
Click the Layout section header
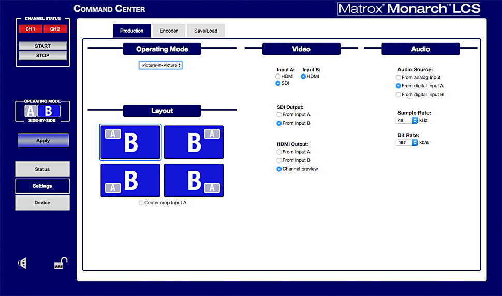point(162,111)
